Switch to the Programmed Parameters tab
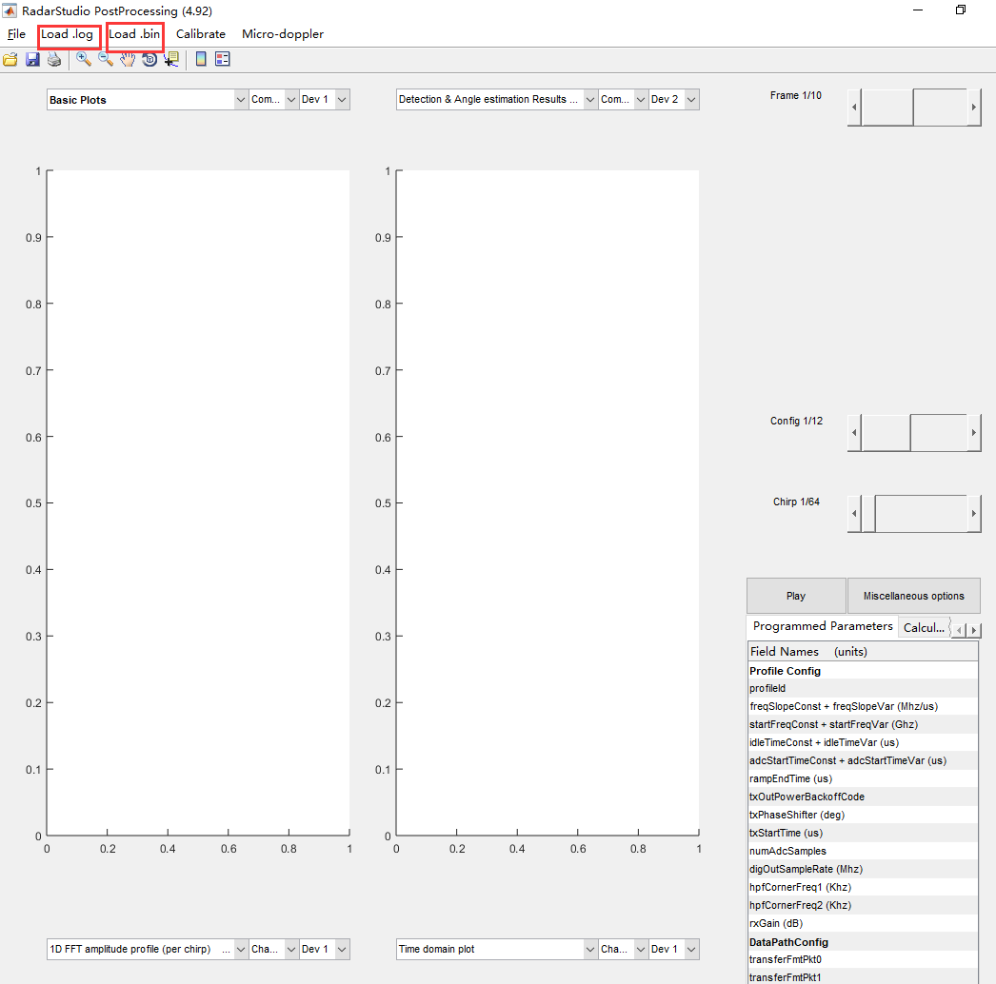The width and height of the screenshot is (996, 984). click(x=823, y=626)
